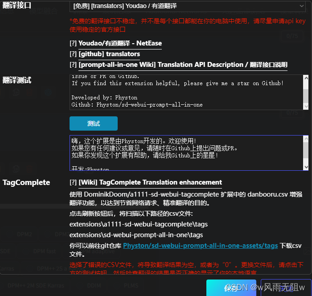Click the question mark beside the Youdao link
This screenshot has width=312, height=296.
coord(73,43)
